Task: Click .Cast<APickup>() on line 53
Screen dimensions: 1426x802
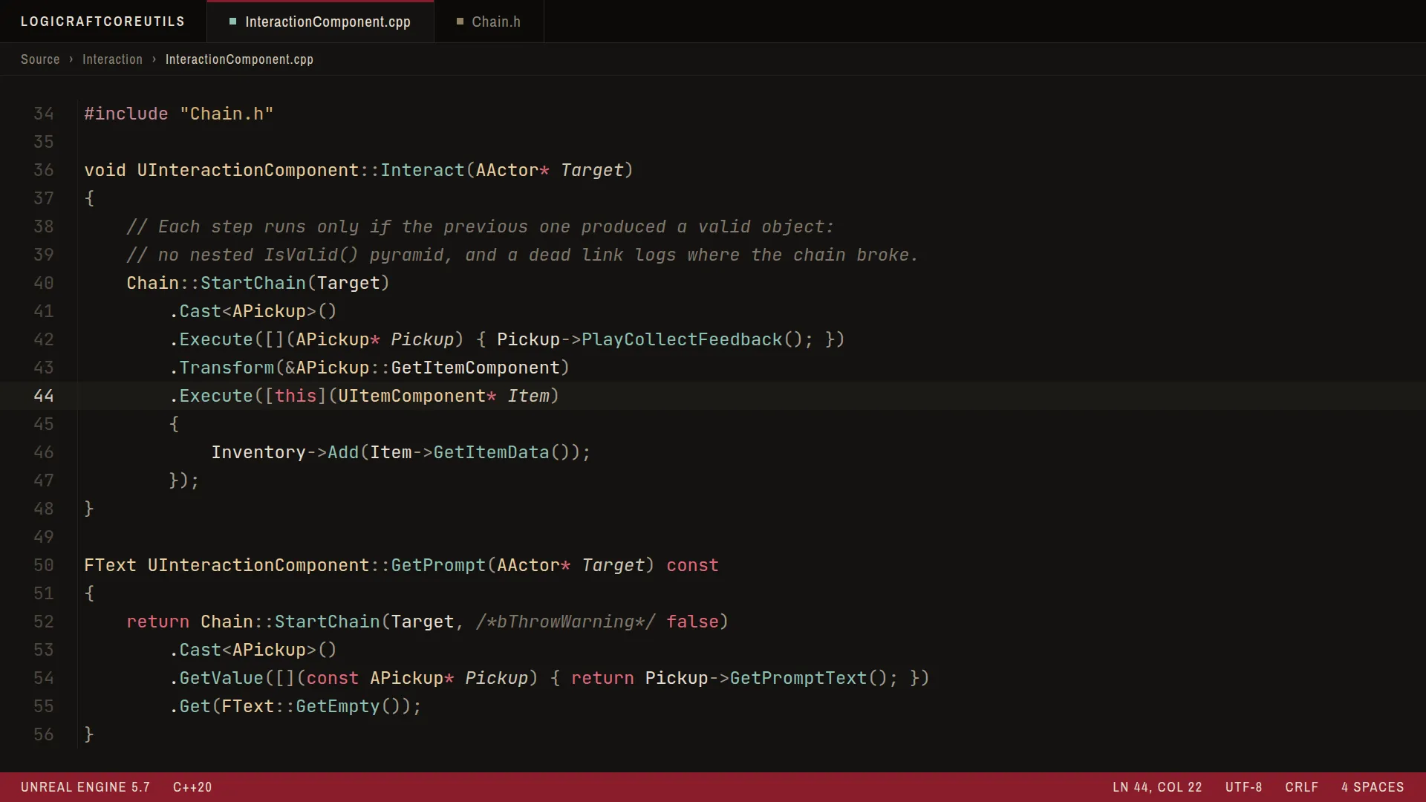Action: click(x=253, y=650)
